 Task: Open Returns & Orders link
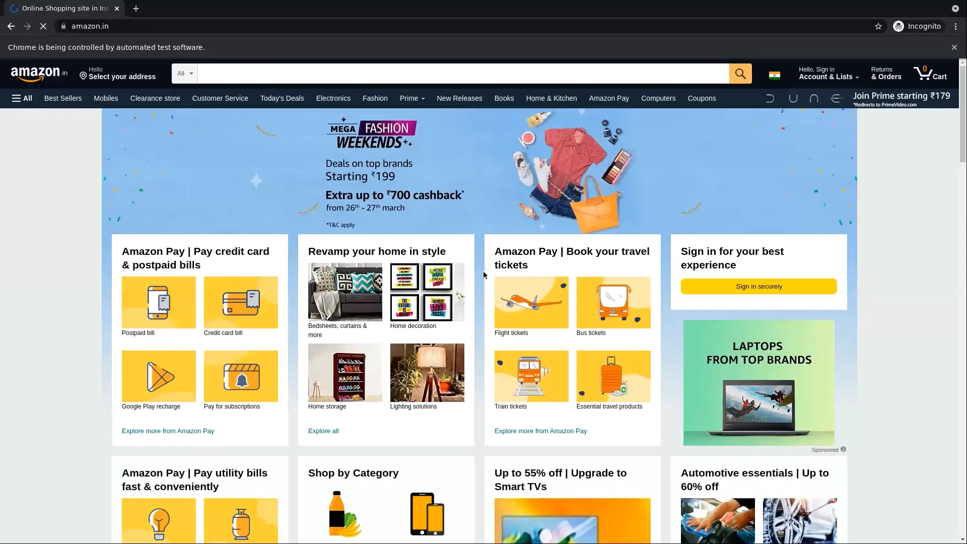886,74
